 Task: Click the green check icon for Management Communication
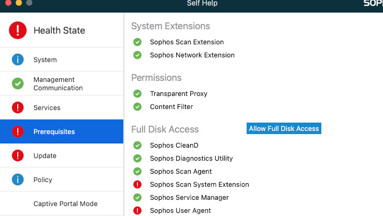click(x=18, y=83)
